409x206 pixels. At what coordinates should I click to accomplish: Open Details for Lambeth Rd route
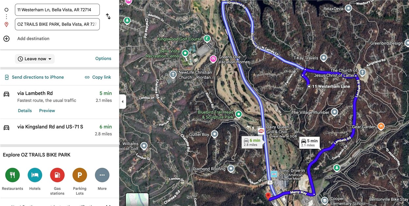coord(25,111)
